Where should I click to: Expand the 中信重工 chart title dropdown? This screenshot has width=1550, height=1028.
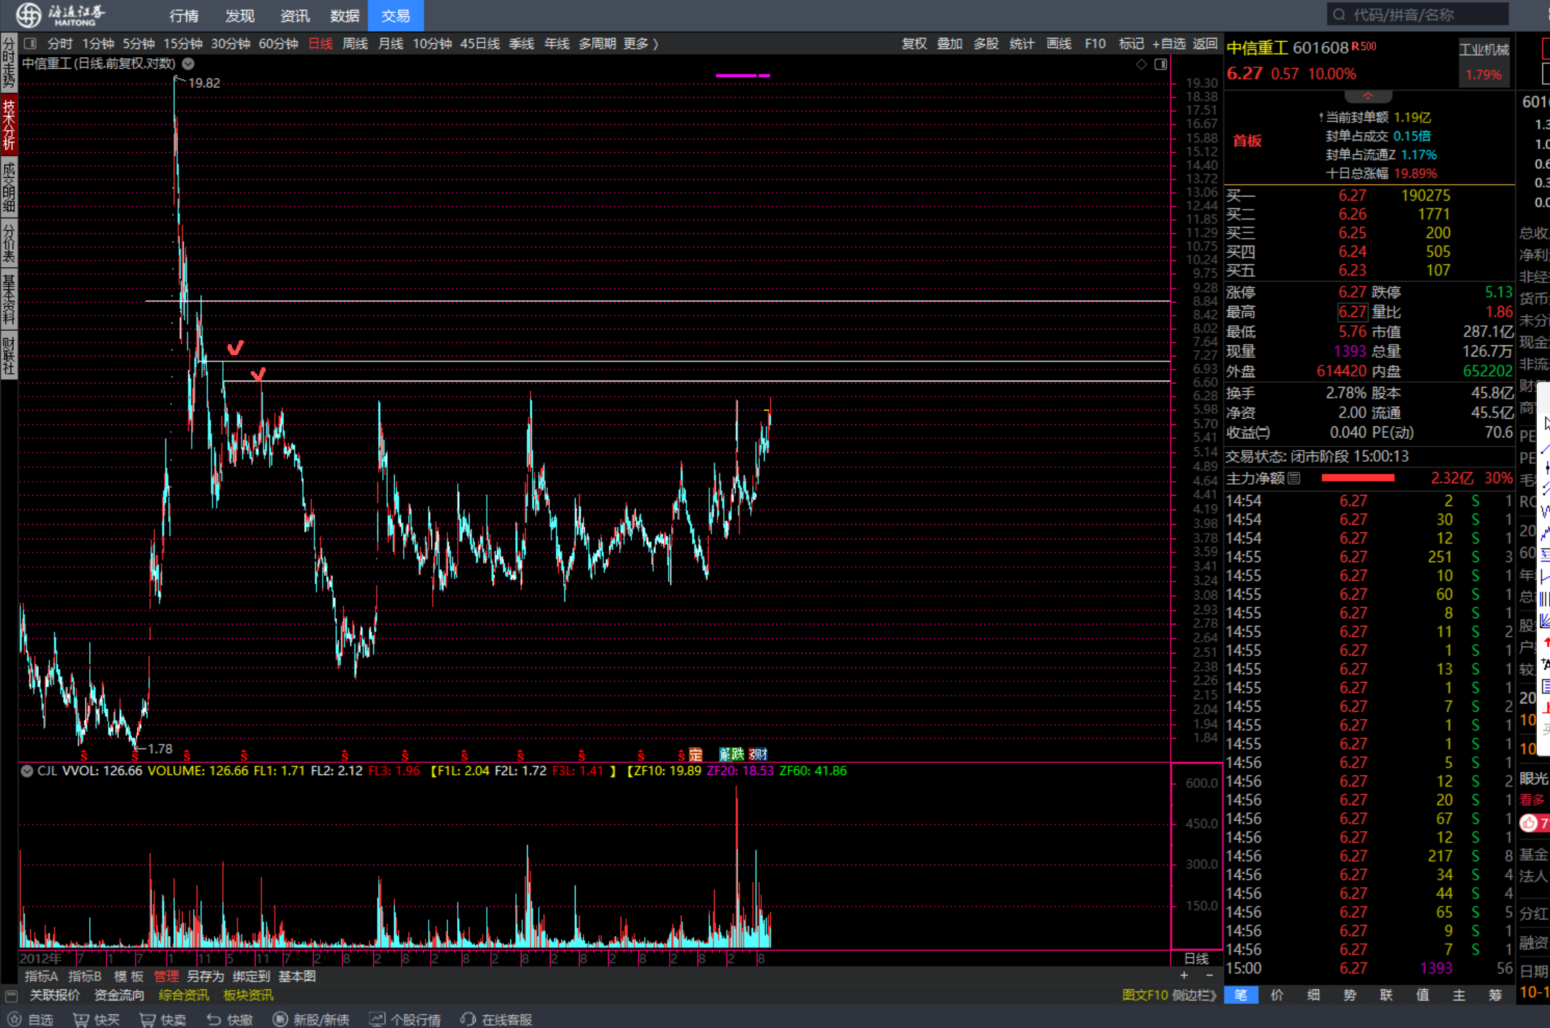point(188,64)
